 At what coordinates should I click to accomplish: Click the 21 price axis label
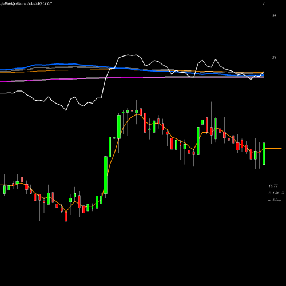(x=274, y=57)
